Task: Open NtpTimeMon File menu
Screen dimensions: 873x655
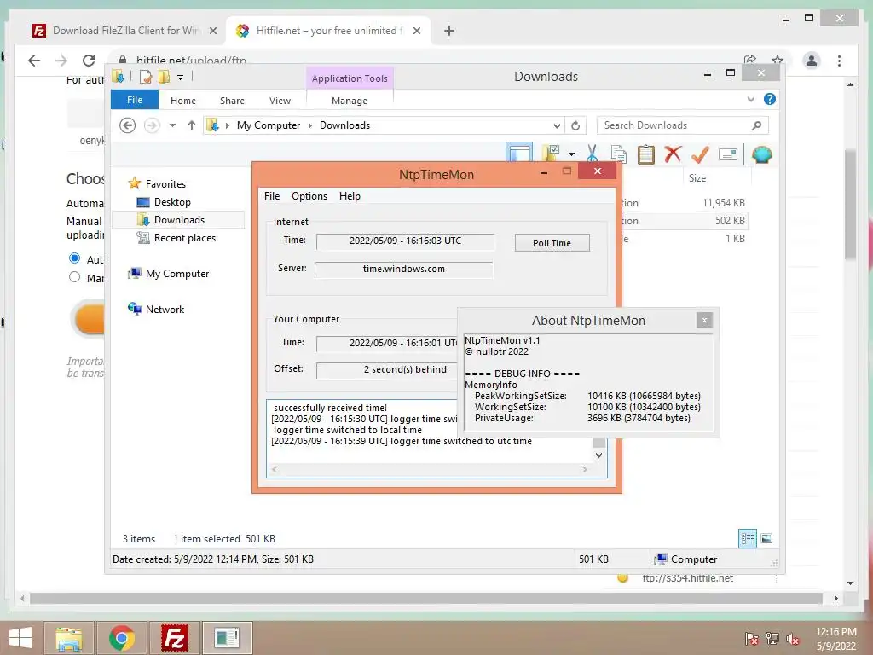Action: pyautogui.click(x=272, y=196)
